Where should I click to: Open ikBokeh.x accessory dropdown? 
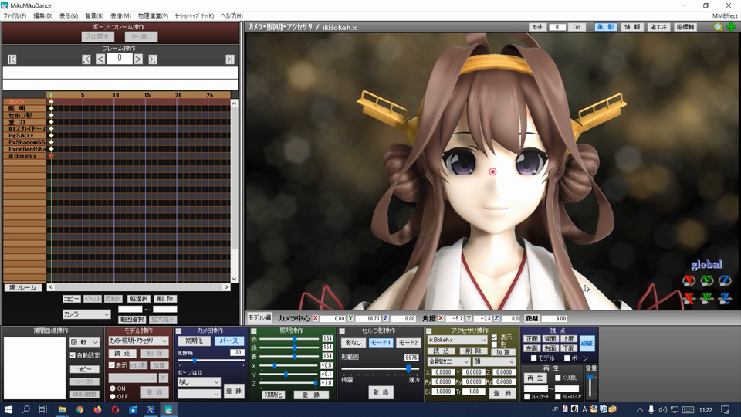tap(458, 340)
